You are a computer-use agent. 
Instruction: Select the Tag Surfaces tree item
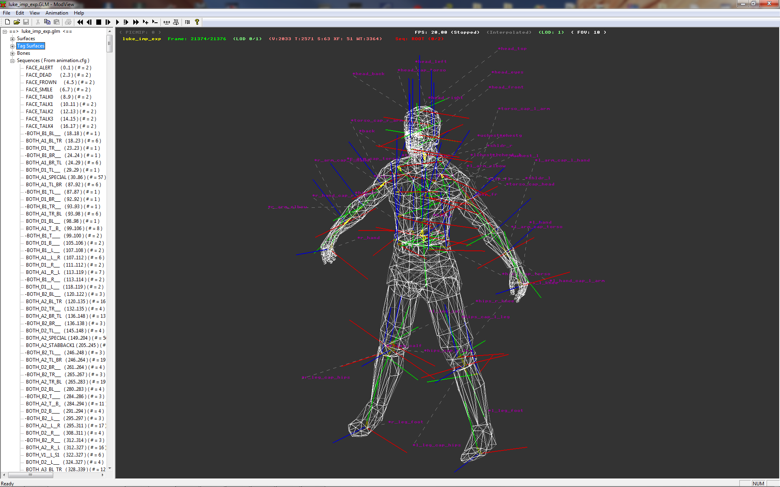(x=30, y=46)
